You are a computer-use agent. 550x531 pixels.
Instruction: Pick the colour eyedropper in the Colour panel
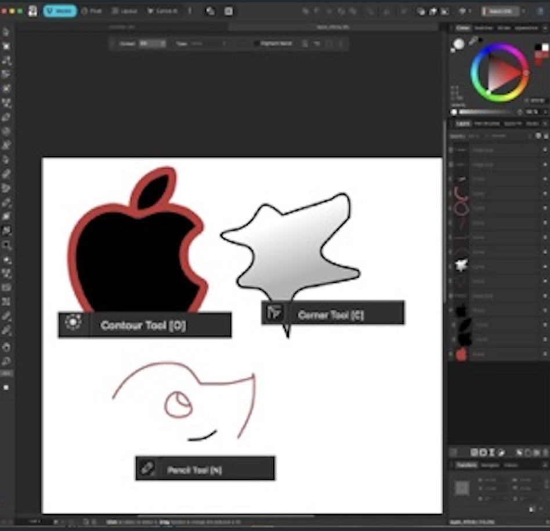coord(473,41)
